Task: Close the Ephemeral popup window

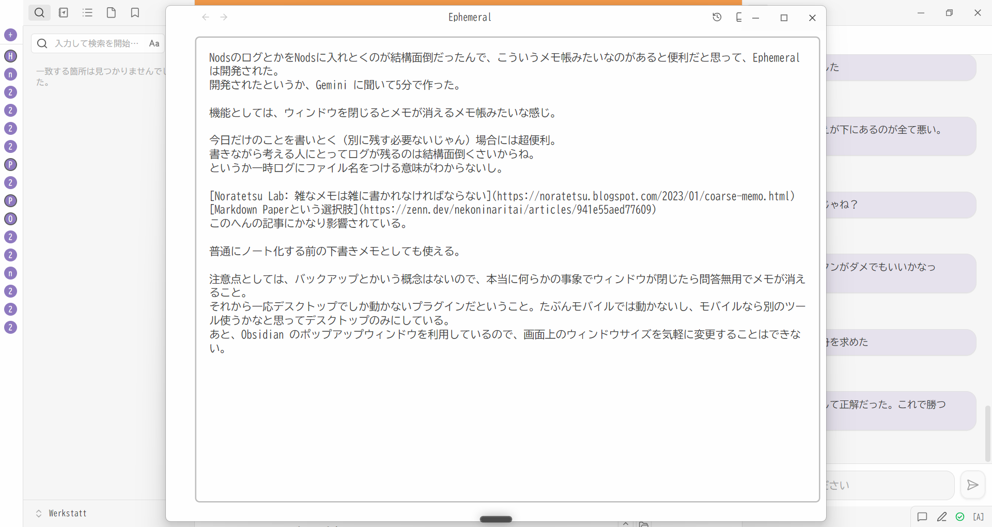Action: pos(812,18)
